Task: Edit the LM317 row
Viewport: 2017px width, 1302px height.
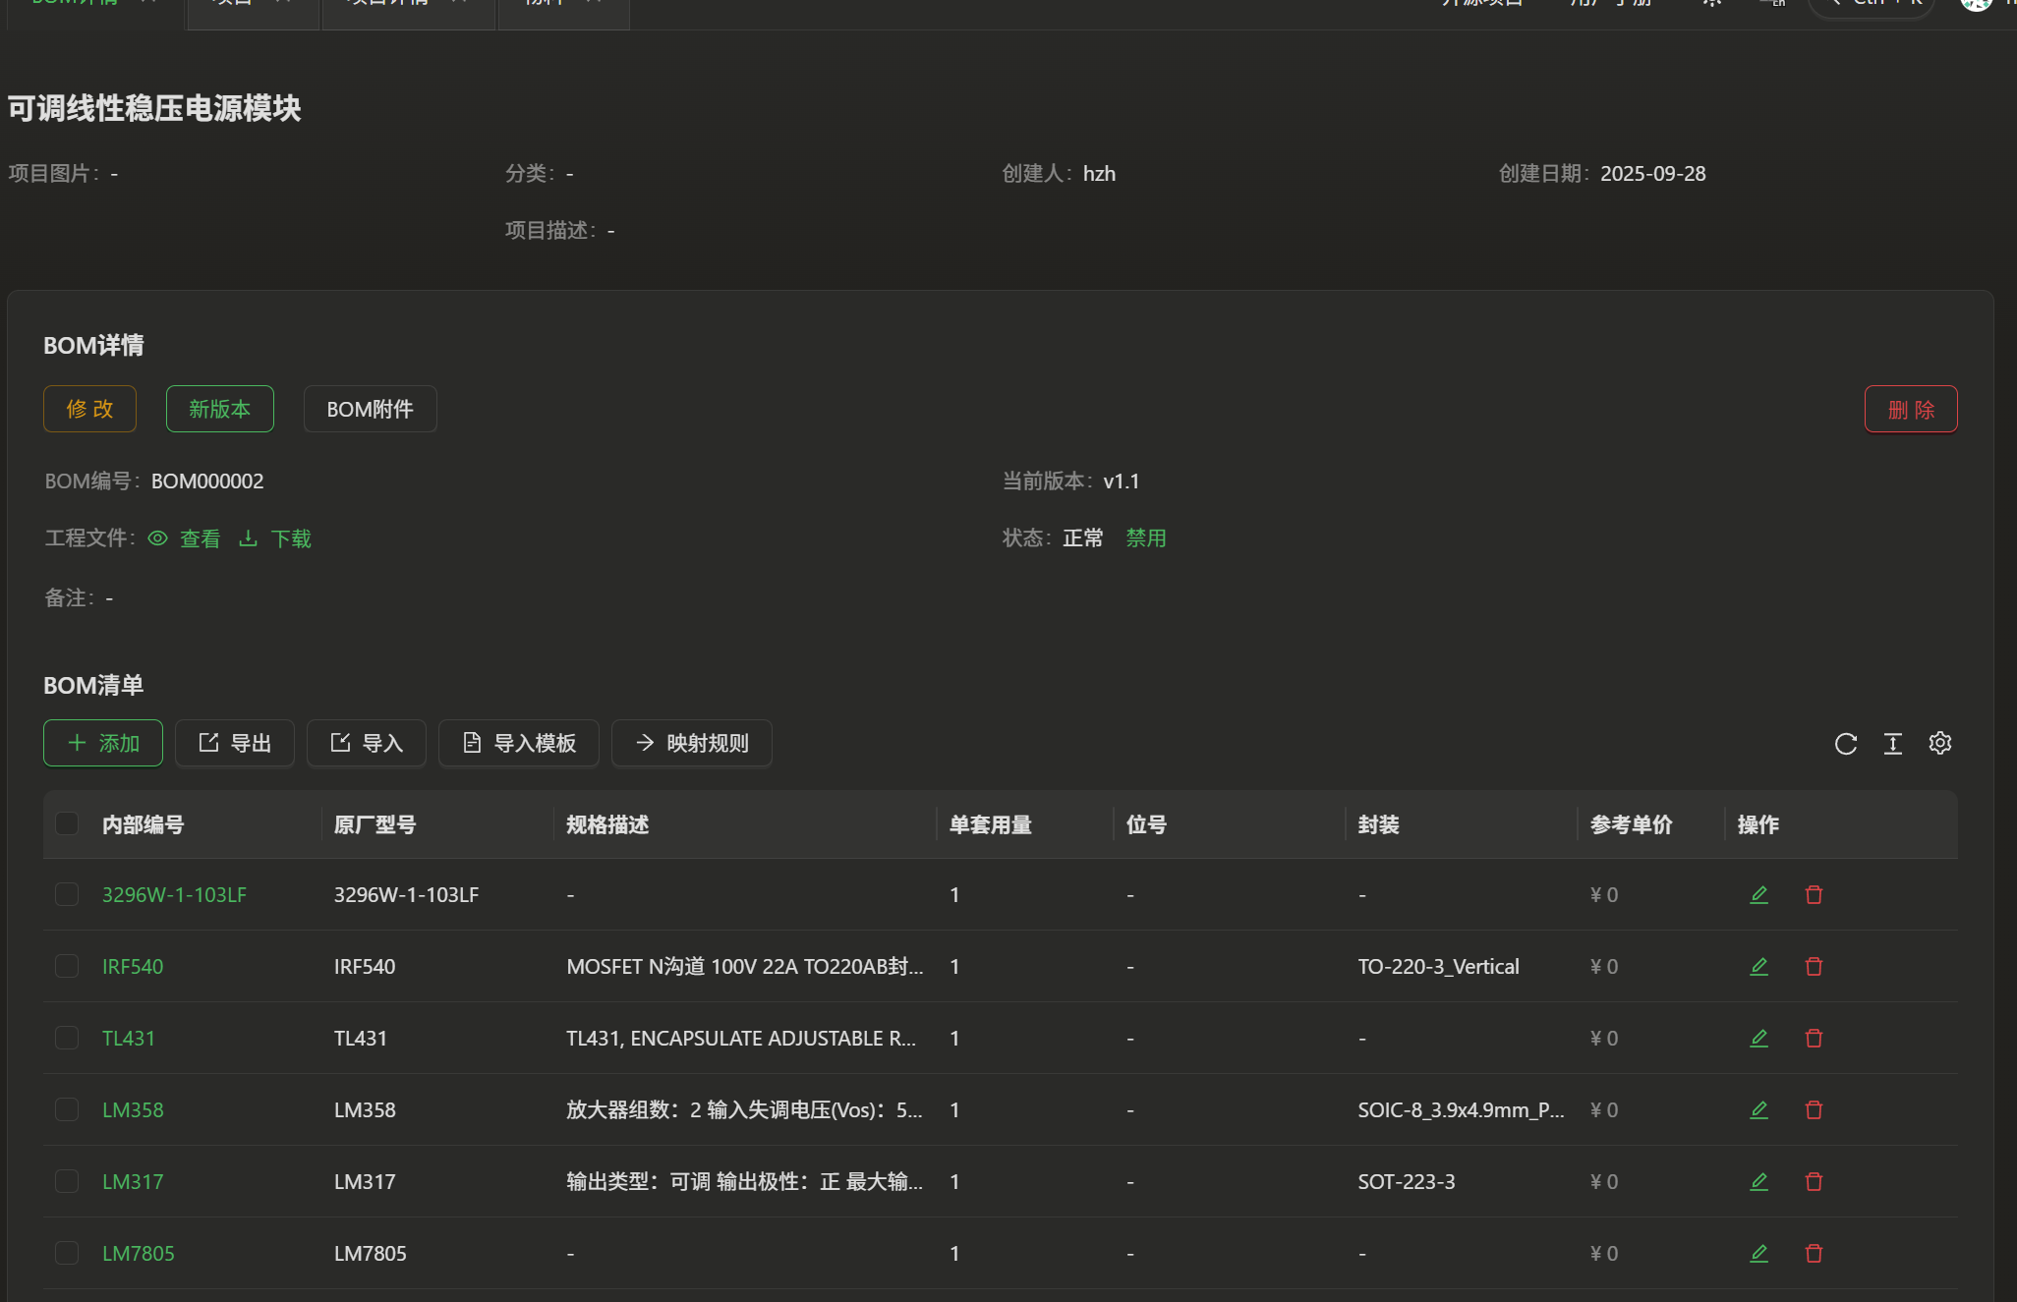Action: [1758, 1182]
